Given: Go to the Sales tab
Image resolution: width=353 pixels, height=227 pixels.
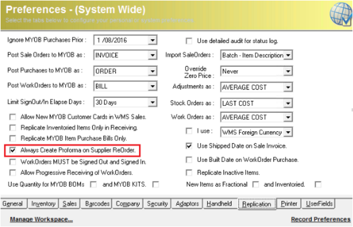Looking at the screenshot, I should [70, 204].
